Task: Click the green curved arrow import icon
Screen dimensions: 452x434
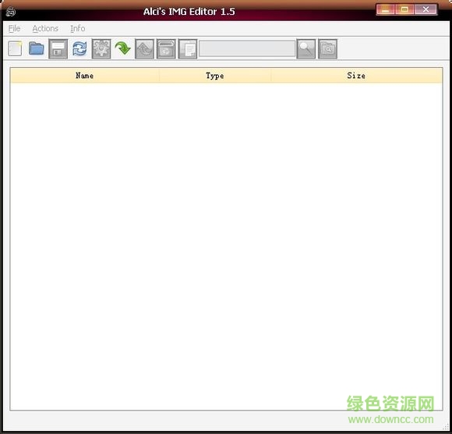Action: point(123,48)
